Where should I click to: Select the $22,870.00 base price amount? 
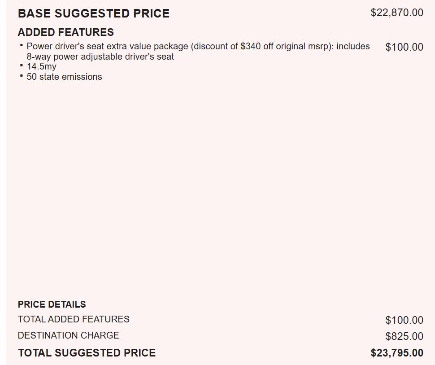pyautogui.click(x=396, y=13)
